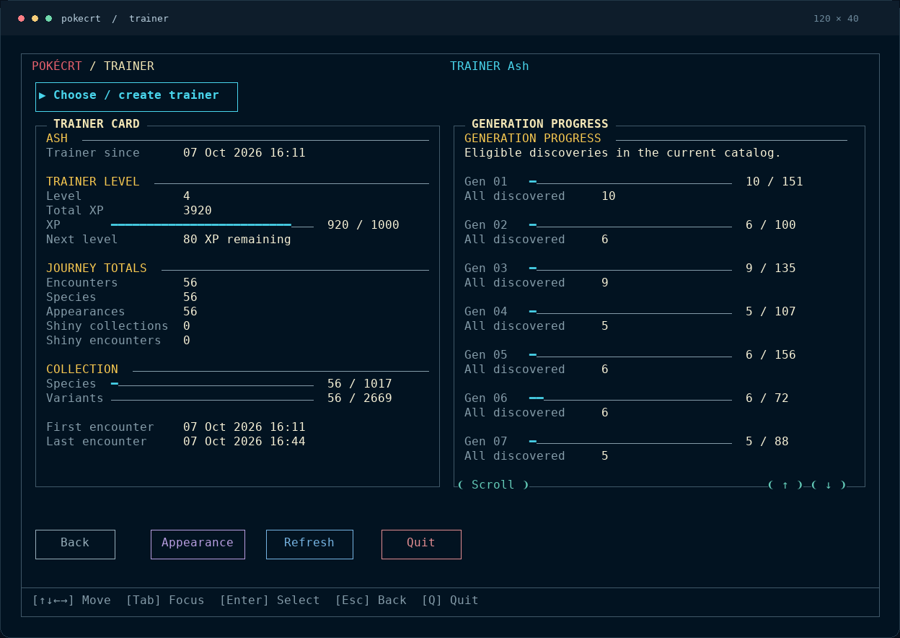Click the Refresh button
This screenshot has height=638, width=900.
309,544
